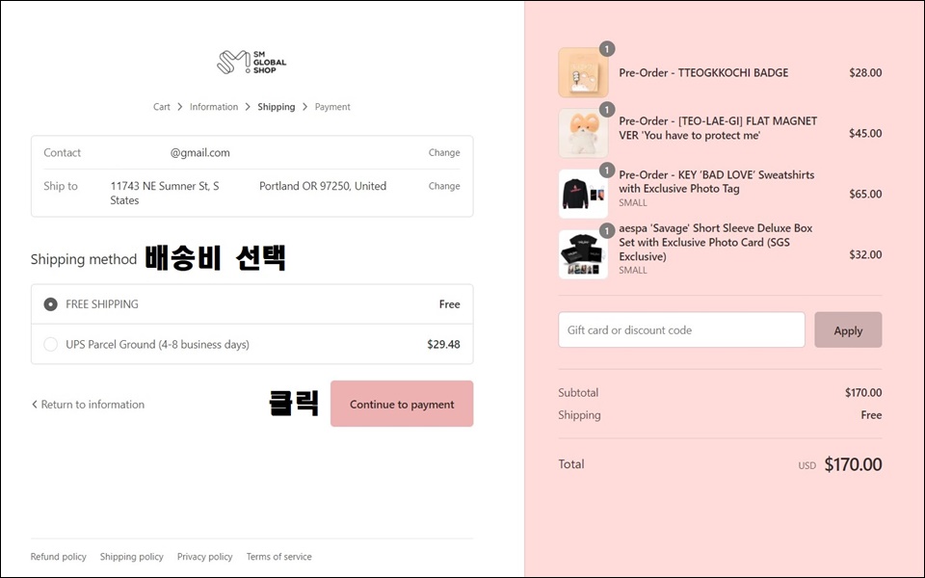925x578 pixels.
Task: Click the 'Shipping method' heading
Action: pyautogui.click(x=84, y=259)
